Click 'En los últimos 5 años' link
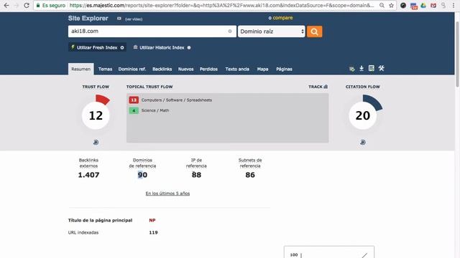 [167, 193]
